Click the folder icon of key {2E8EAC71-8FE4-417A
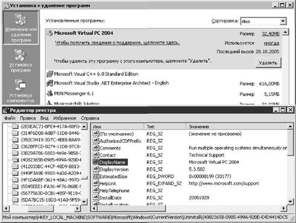 click(x=15, y=127)
